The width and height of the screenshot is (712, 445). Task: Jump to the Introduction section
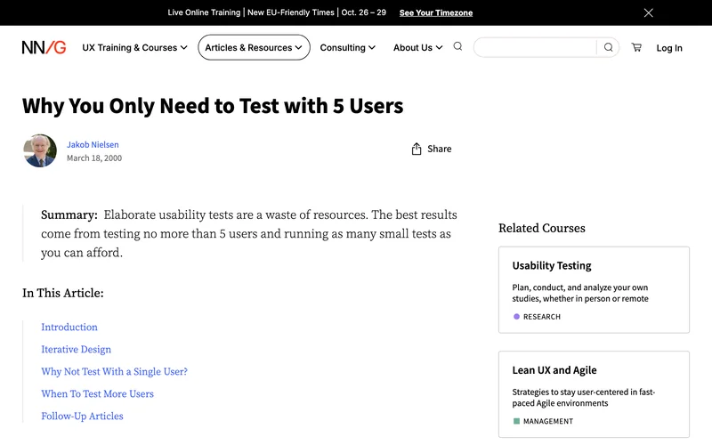[69, 327]
